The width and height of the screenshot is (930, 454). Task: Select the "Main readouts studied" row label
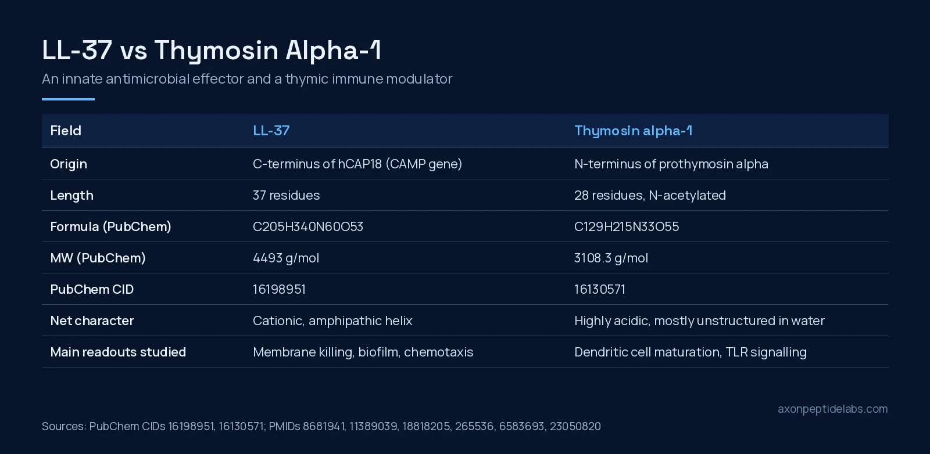coord(118,352)
